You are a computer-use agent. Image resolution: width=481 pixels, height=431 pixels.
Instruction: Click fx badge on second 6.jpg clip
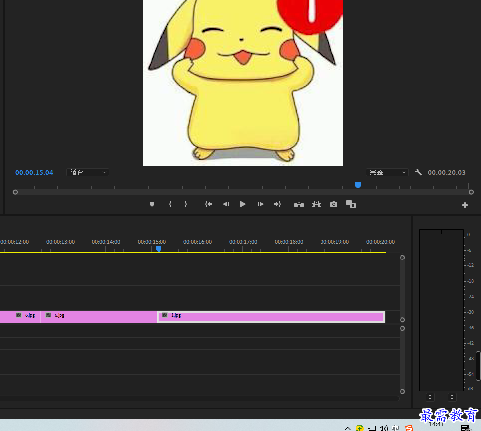48,315
